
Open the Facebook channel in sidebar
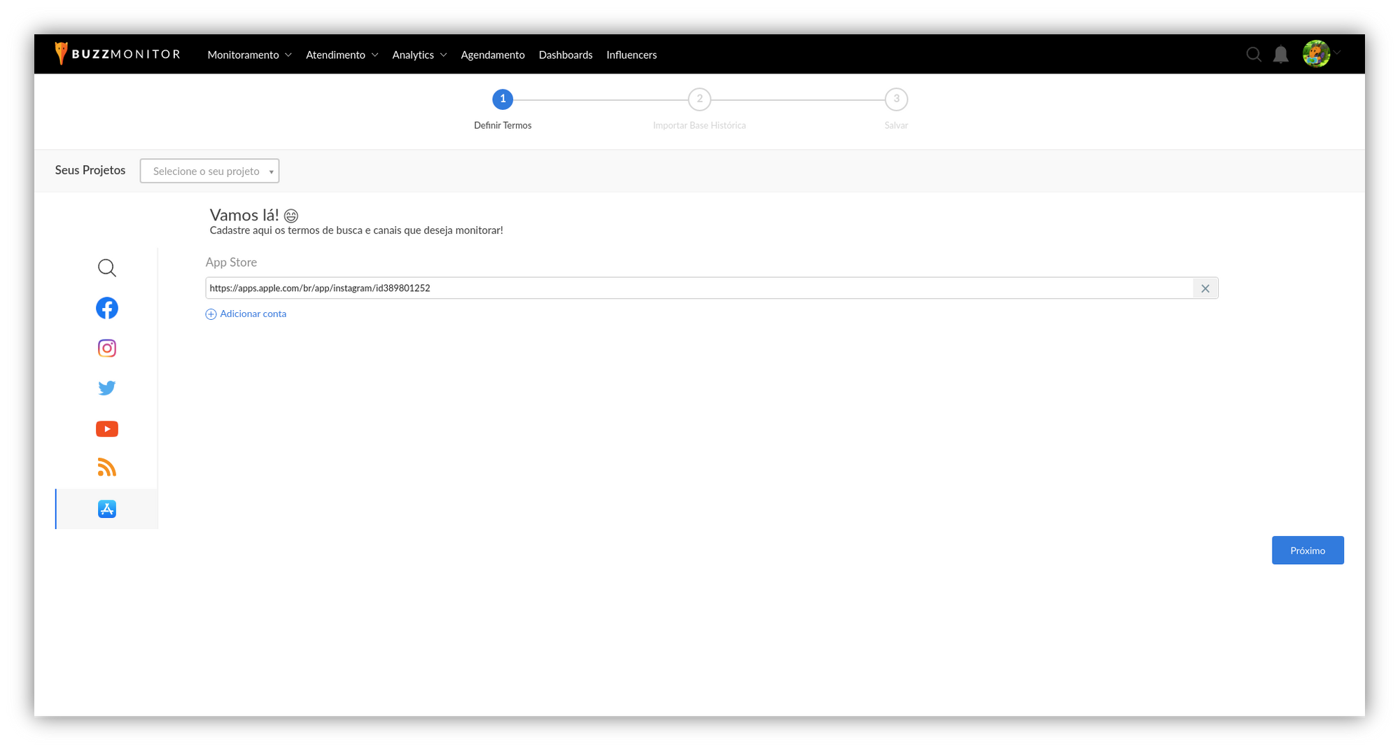point(106,308)
